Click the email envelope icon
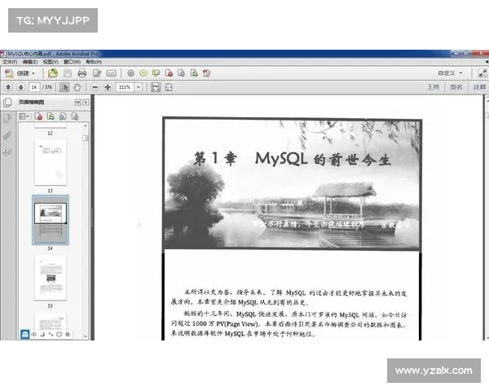 110,73
